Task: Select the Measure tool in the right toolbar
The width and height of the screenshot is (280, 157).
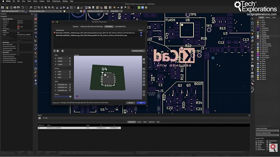Action: (x=252, y=91)
